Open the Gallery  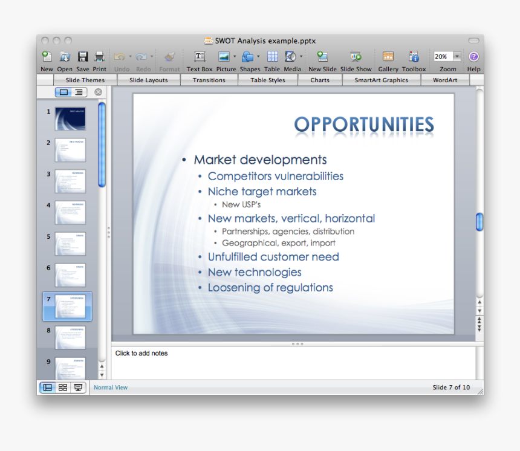388,57
